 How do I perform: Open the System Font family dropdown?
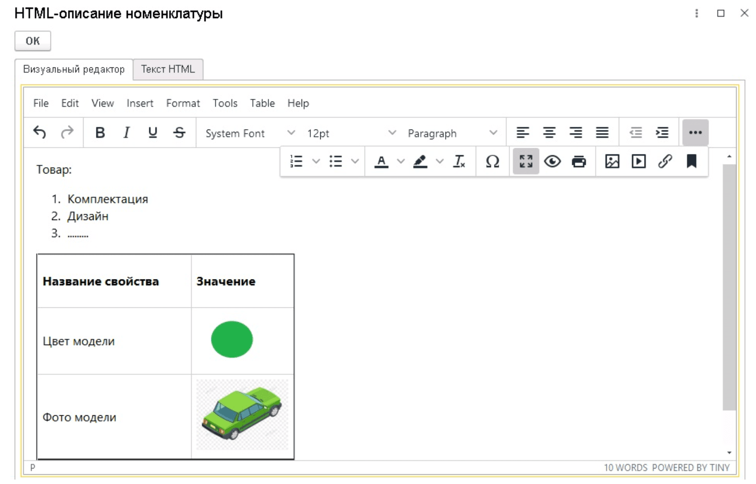tap(250, 133)
